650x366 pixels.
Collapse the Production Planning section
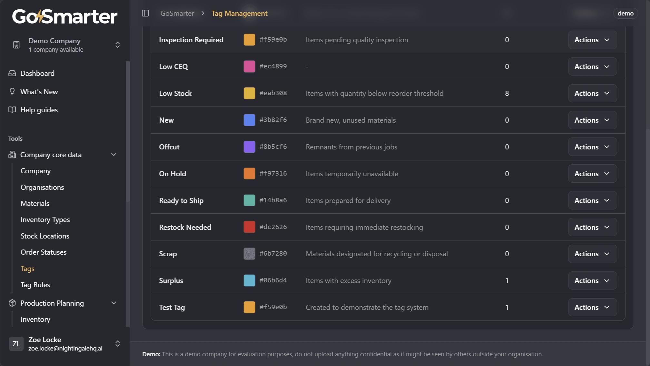pyautogui.click(x=113, y=303)
